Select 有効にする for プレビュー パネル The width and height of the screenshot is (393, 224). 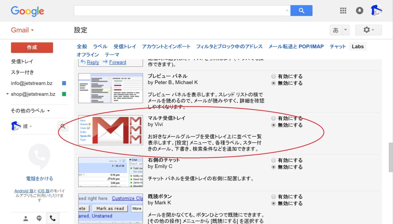coord(274,76)
